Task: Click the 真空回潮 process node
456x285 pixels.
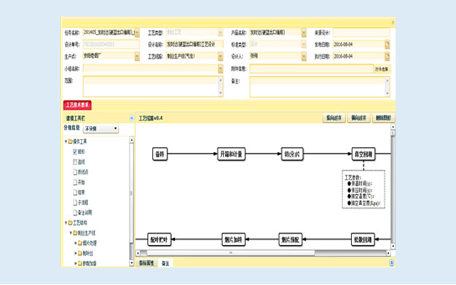Action: 363,154
